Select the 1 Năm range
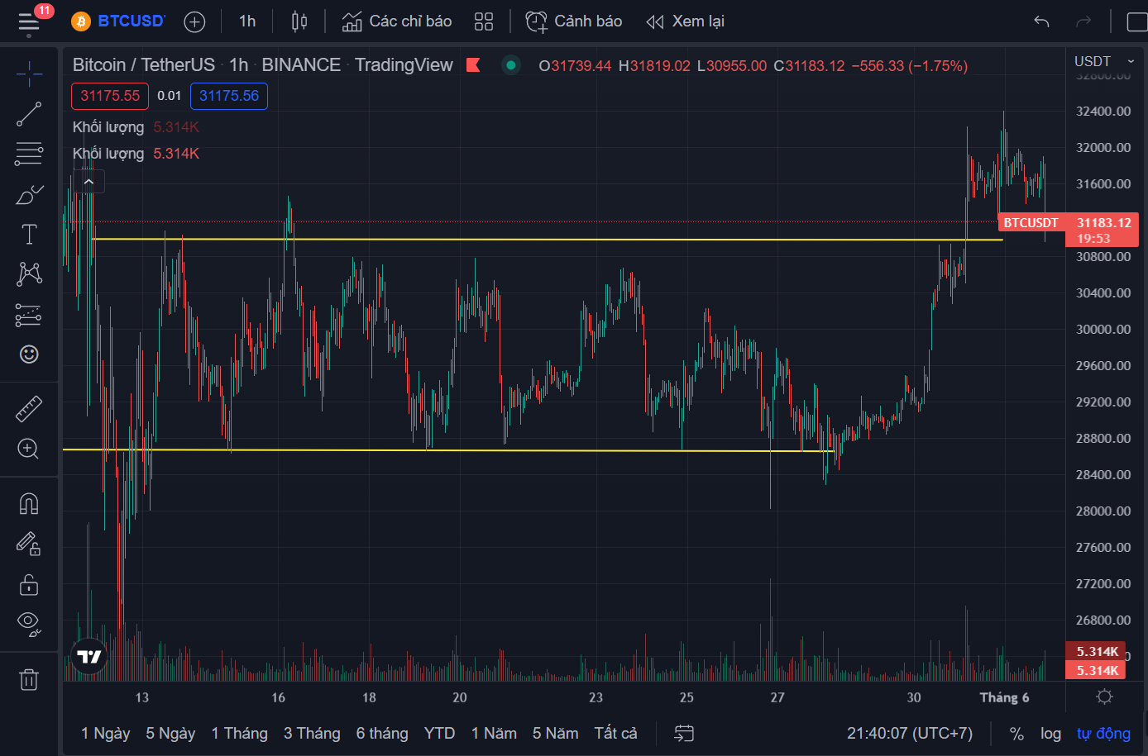 click(494, 733)
